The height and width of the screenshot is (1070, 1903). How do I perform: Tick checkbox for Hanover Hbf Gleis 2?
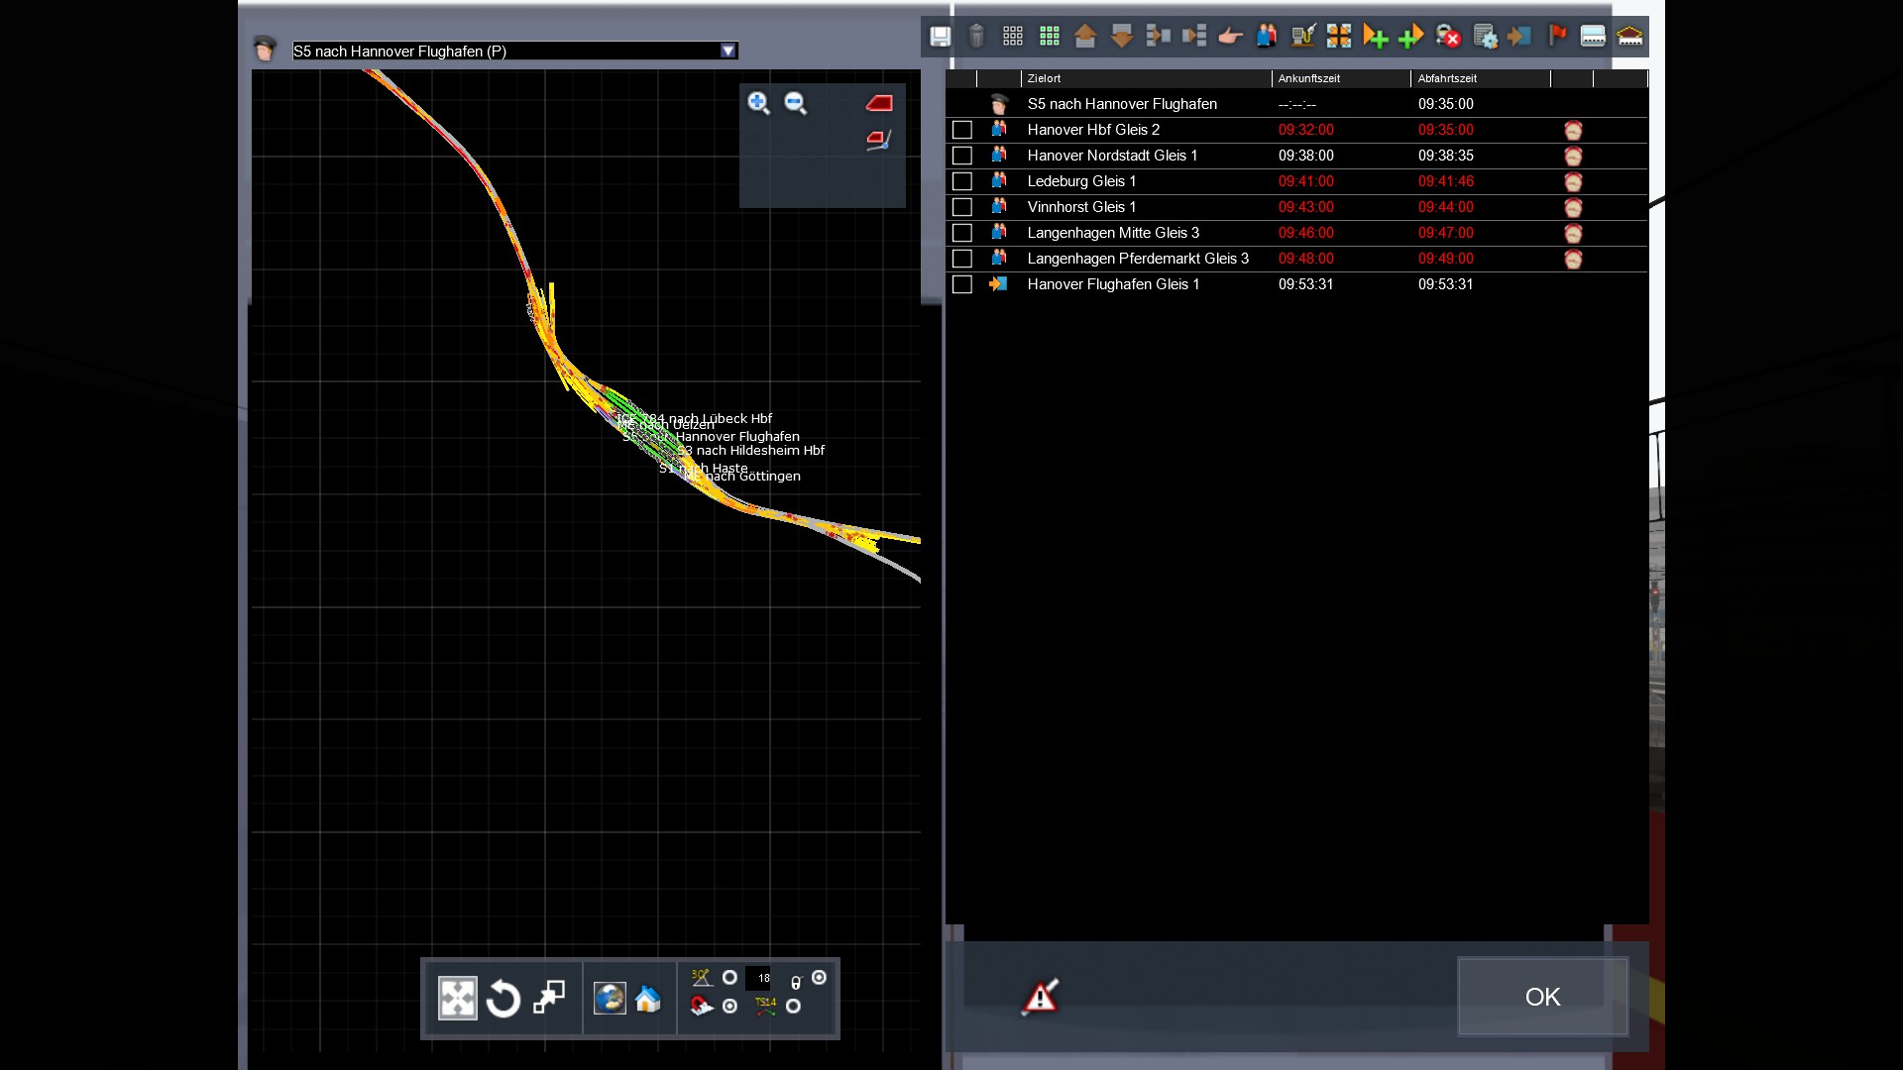tap(961, 130)
